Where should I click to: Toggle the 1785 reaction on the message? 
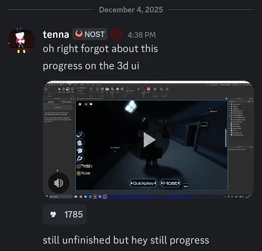click(65, 214)
